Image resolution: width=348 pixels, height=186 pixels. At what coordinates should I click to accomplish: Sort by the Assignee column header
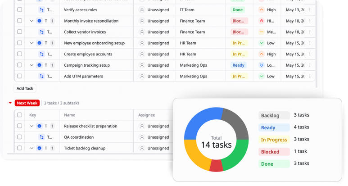pos(146,115)
